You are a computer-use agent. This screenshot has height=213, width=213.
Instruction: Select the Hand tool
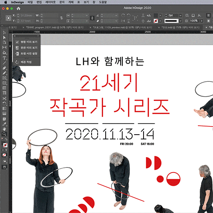[x=4, y=129]
